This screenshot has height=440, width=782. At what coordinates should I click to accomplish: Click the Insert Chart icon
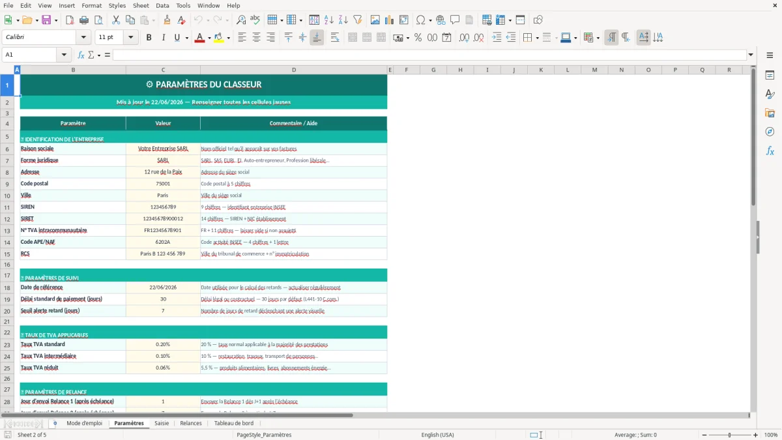click(x=390, y=20)
